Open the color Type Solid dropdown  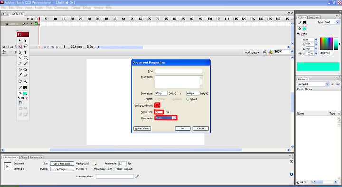[337, 22]
